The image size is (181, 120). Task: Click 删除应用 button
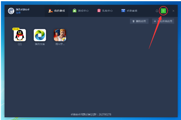(x=139, y=21)
